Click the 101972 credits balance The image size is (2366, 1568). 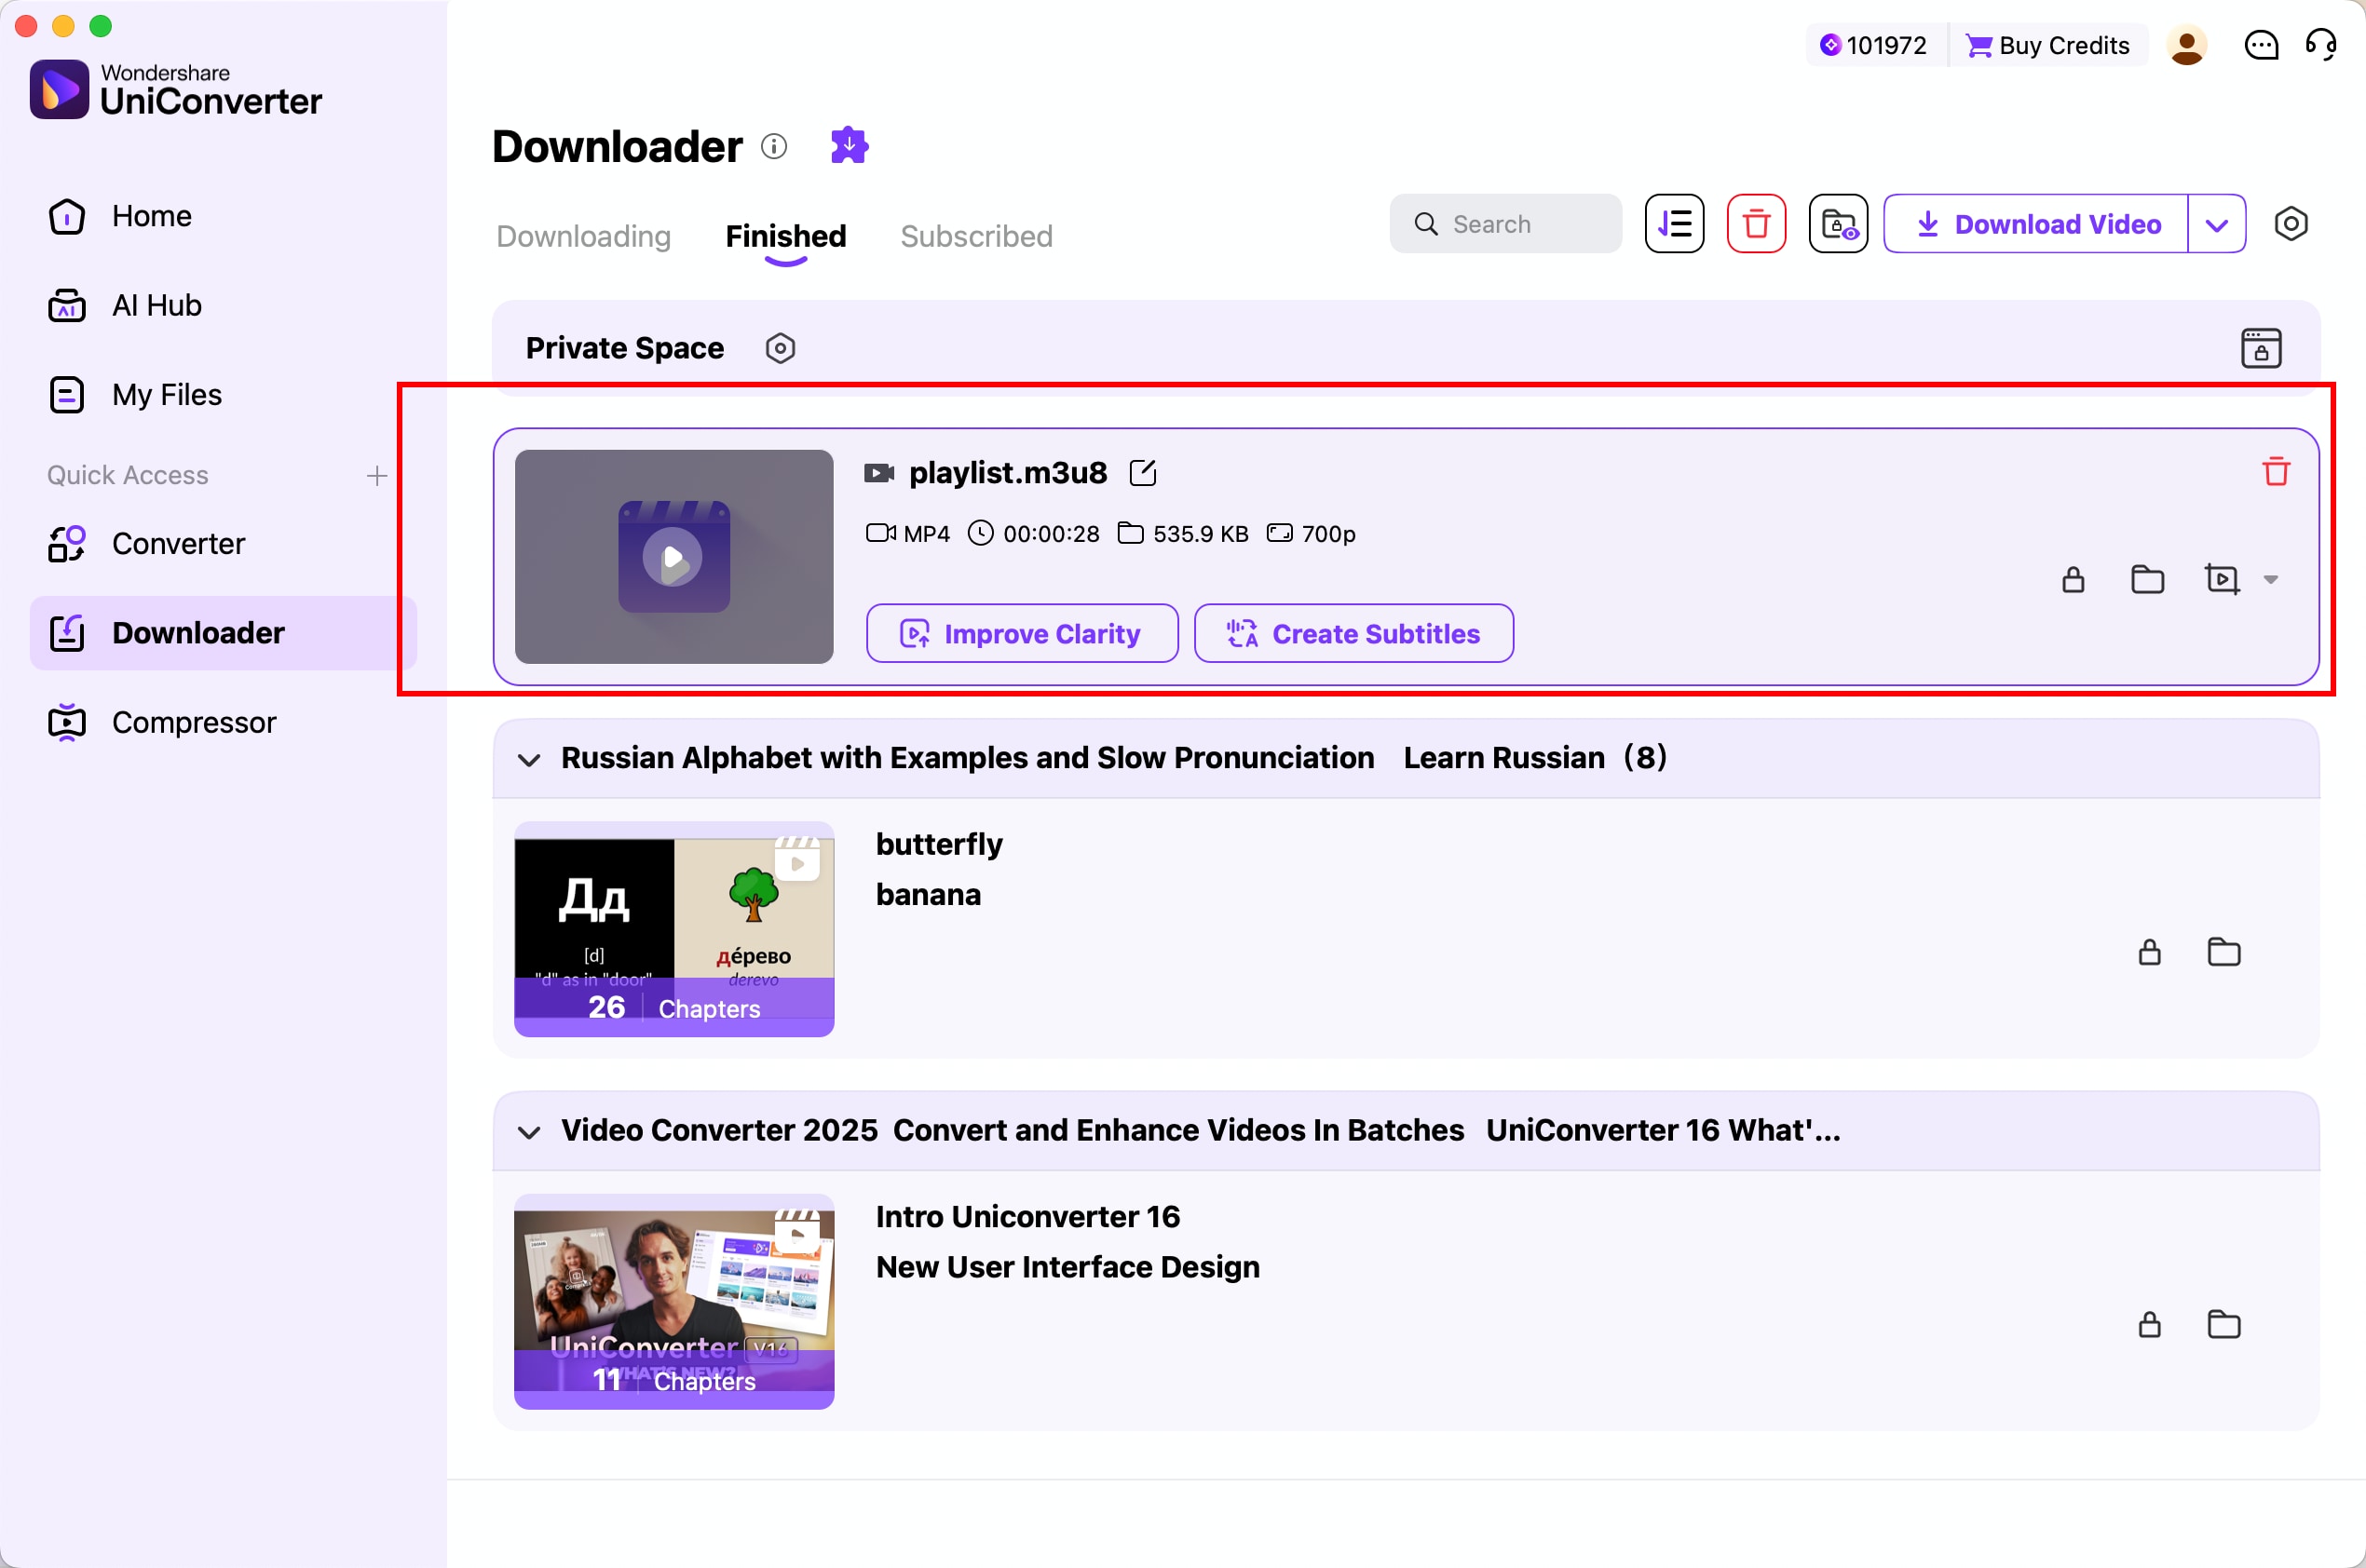[x=1874, y=45]
